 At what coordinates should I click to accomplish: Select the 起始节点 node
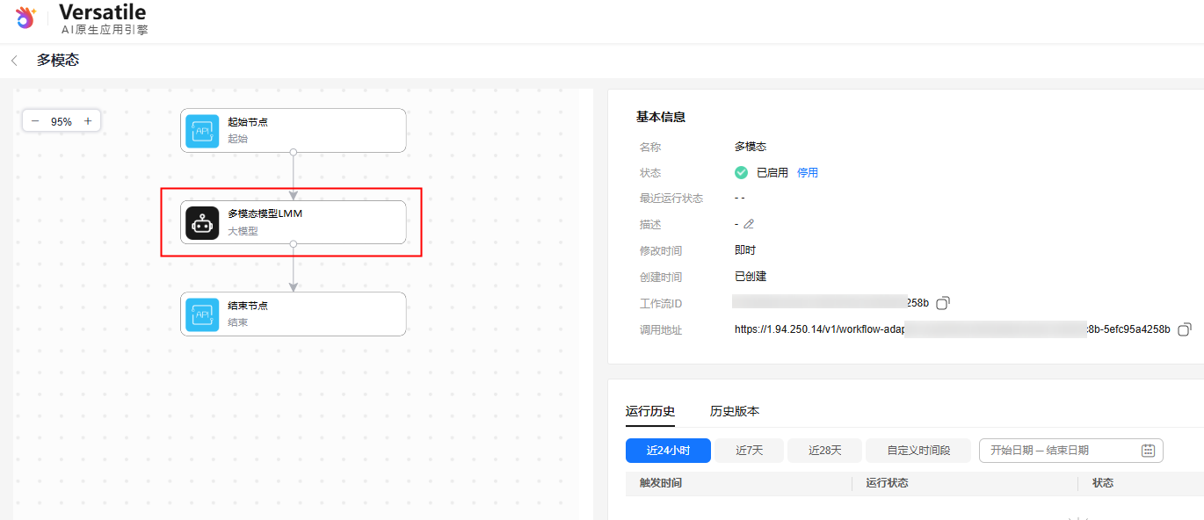[294, 131]
